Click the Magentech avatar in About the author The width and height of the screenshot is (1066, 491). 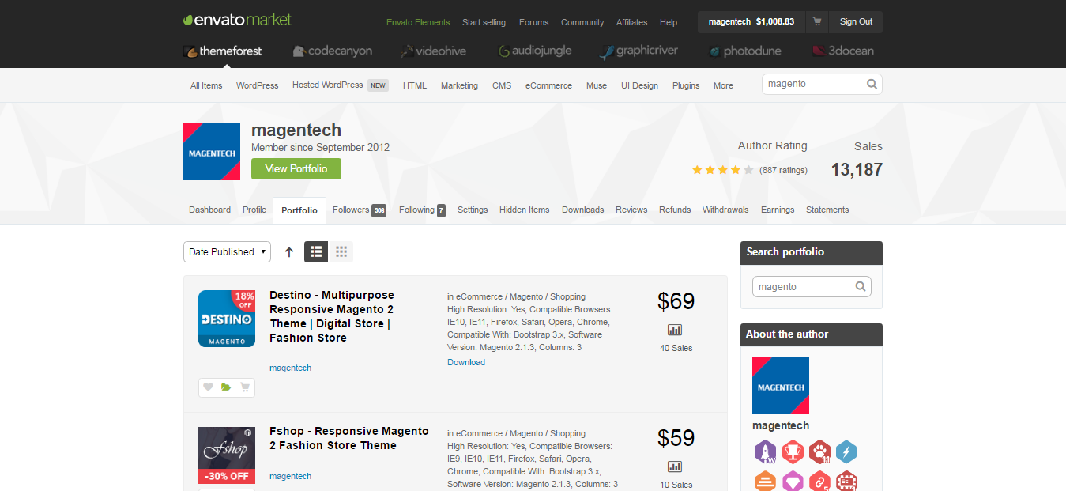click(781, 386)
